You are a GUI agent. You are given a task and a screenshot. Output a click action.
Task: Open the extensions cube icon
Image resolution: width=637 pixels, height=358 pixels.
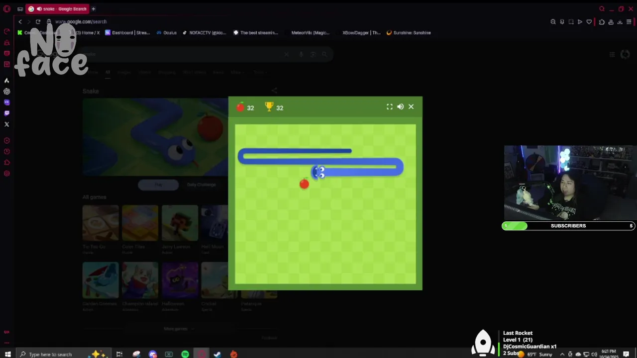[602, 22]
